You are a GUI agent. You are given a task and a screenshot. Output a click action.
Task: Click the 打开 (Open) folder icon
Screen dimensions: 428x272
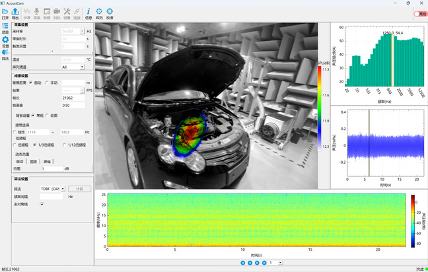coord(5,12)
